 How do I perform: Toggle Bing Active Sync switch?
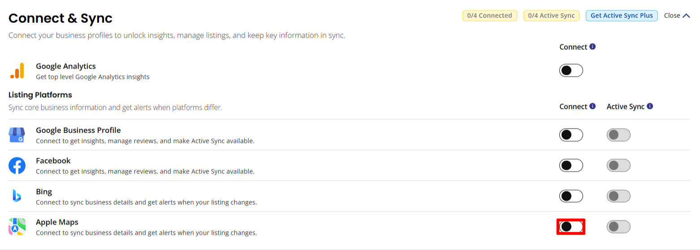[x=618, y=196]
